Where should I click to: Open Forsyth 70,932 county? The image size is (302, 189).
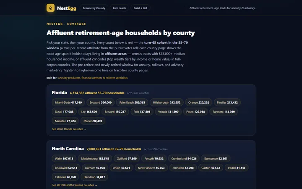pyautogui.click(x=154, y=158)
